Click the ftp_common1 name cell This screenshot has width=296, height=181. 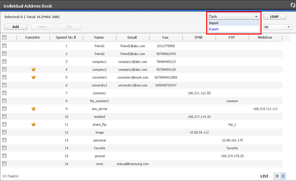pyautogui.click(x=99, y=101)
